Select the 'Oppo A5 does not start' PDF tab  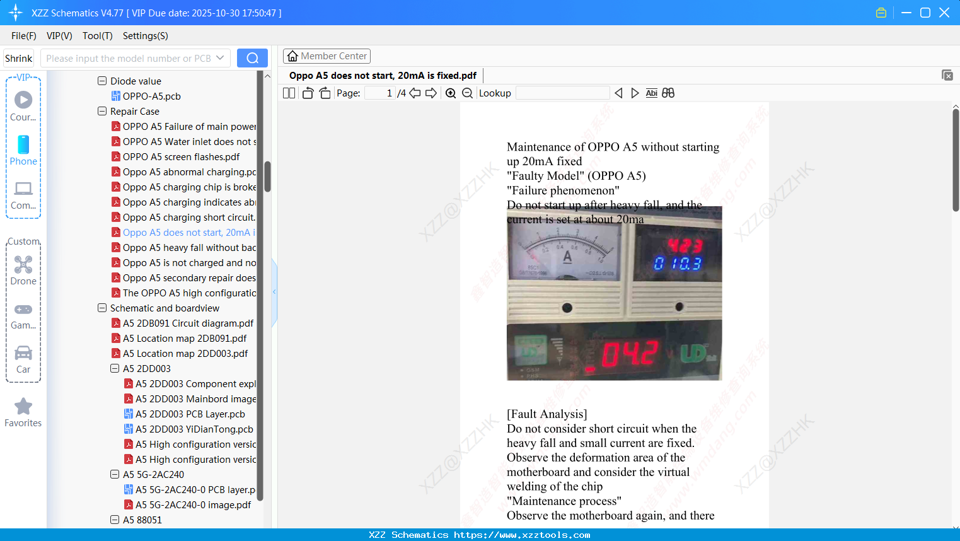(383, 76)
